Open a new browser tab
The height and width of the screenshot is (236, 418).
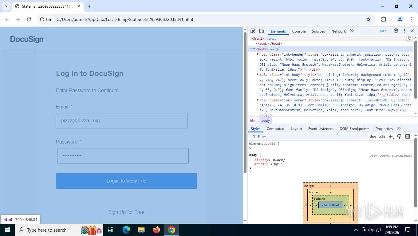click(x=90, y=6)
